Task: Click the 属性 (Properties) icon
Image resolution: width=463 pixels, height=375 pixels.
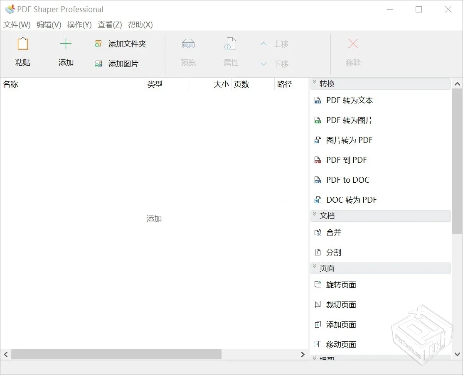Action: tap(231, 43)
